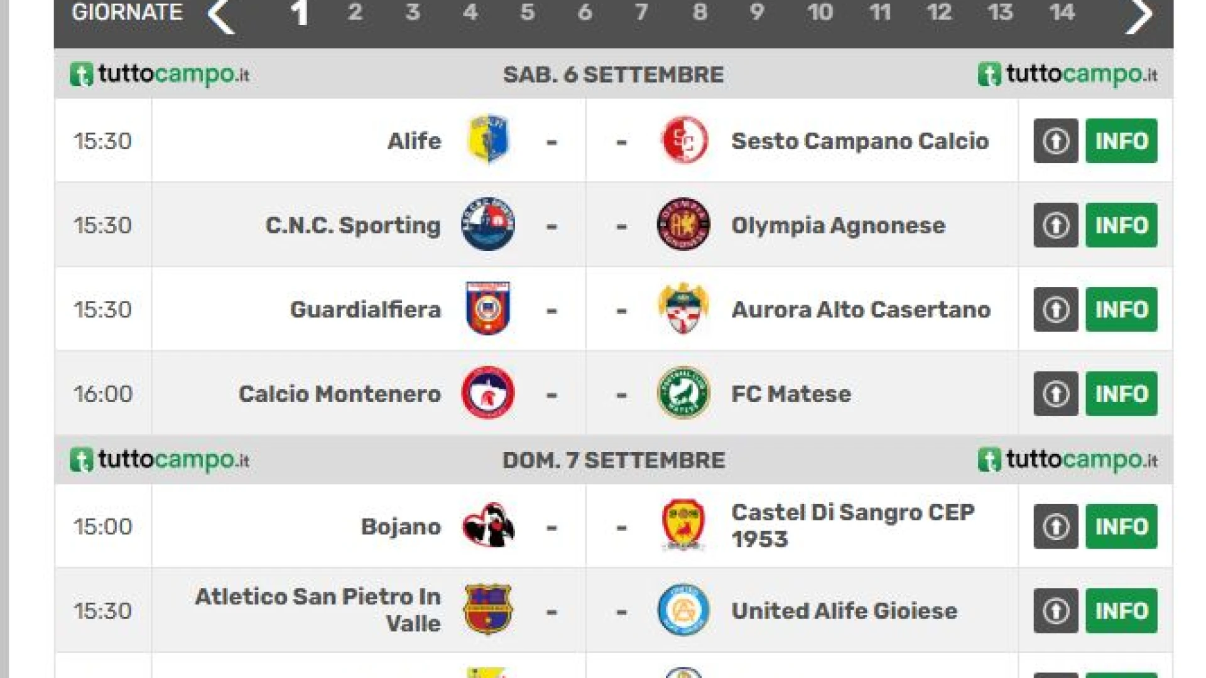The height and width of the screenshot is (678, 1206).
Task: Select giornata 5 tab
Action: click(527, 13)
